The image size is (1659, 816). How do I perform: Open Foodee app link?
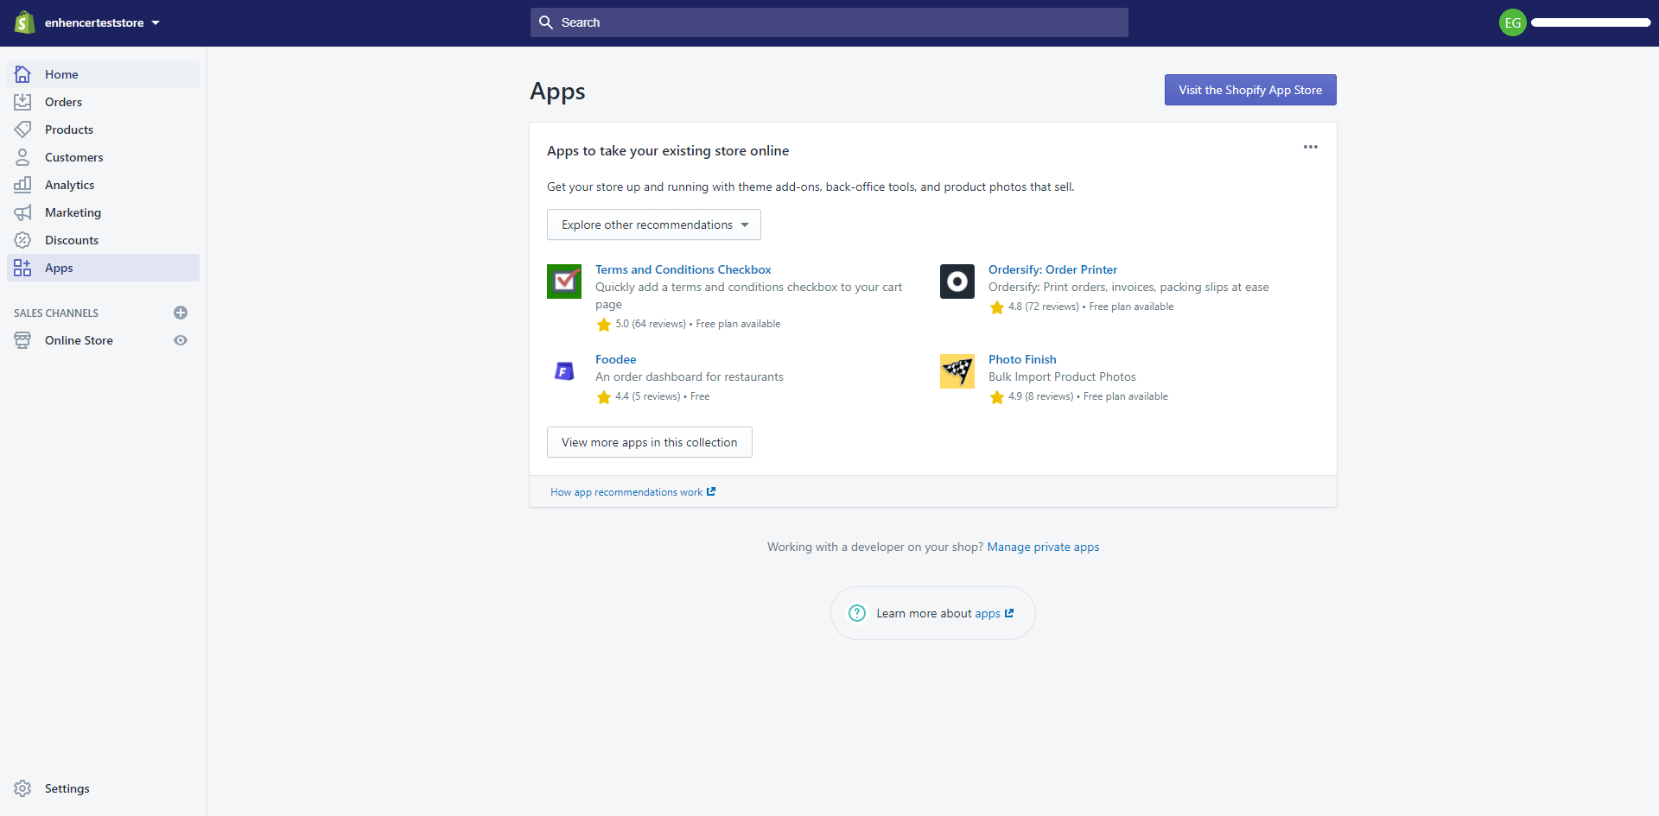tap(615, 359)
